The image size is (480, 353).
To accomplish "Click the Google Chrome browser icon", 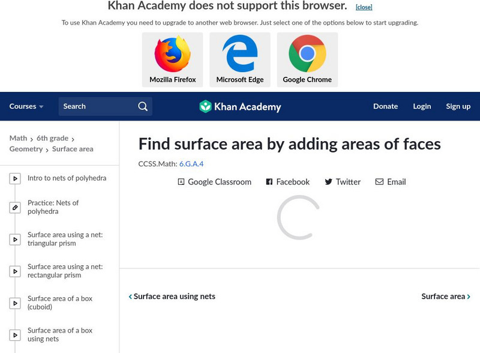I will pos(307,55).
